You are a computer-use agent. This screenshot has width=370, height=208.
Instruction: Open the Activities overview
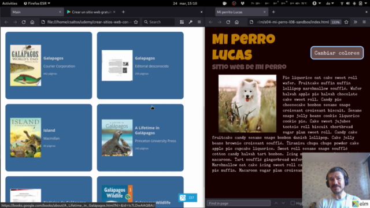tap(10, 3)
